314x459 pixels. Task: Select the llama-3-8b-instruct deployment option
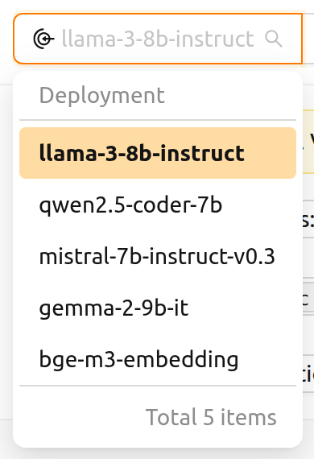tap(158, 153)
